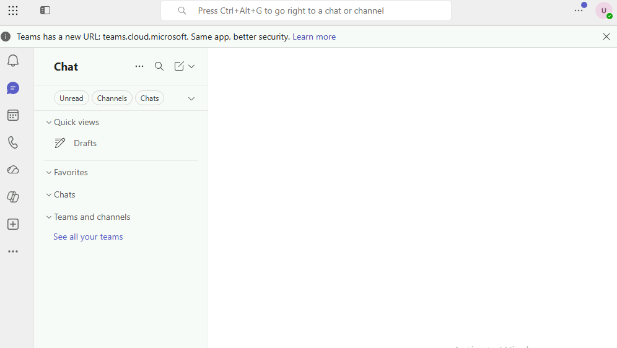Viewport: 617px width, 348px height.
Task: Expand the filter chips chevron
Action: tap(191, 98)
